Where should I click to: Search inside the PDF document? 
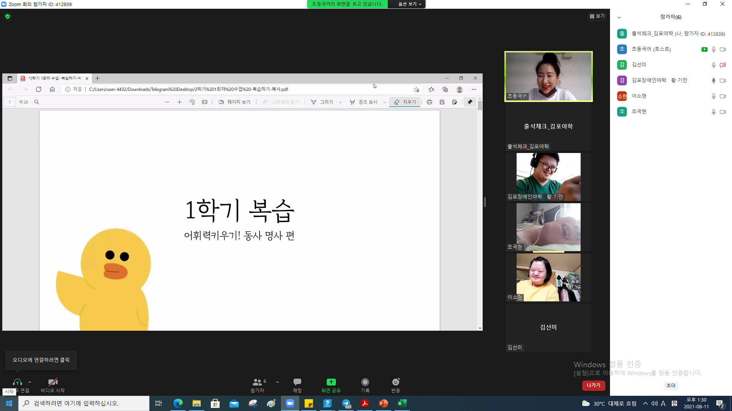coord(37,102)
